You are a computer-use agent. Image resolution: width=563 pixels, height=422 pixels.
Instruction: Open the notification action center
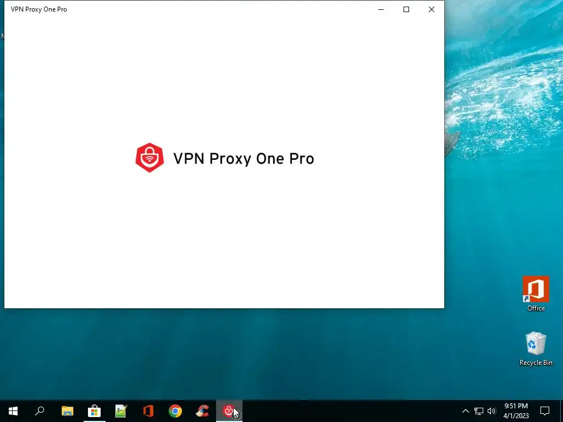(545, 411)
